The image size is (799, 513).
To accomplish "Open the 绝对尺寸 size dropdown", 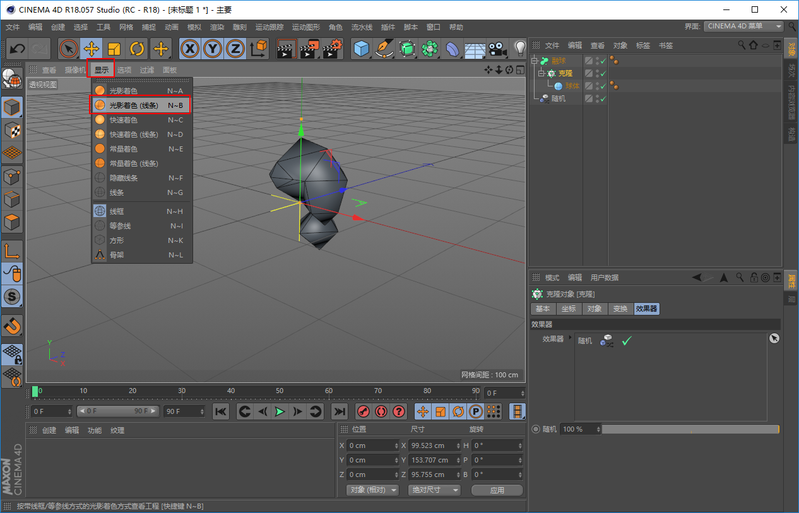I will tap(435, 490).
